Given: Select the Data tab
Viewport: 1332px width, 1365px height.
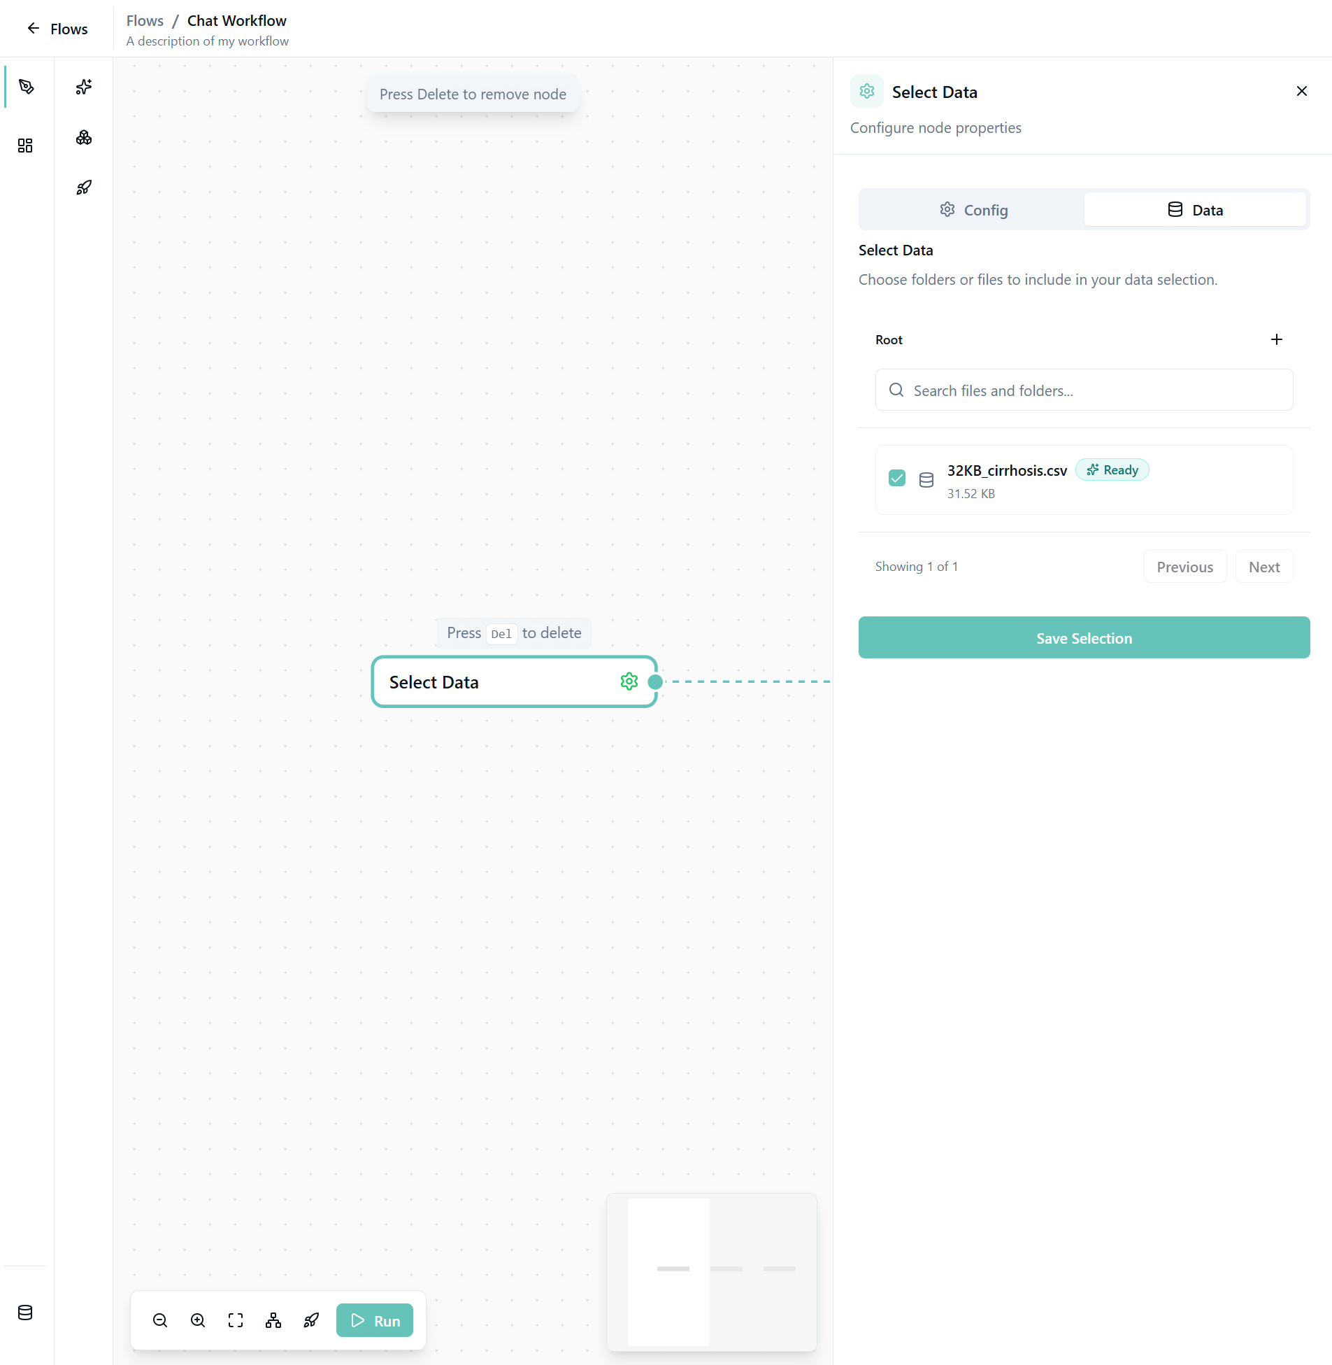Looking at the screenshot, I should (x=1195, y=210).
